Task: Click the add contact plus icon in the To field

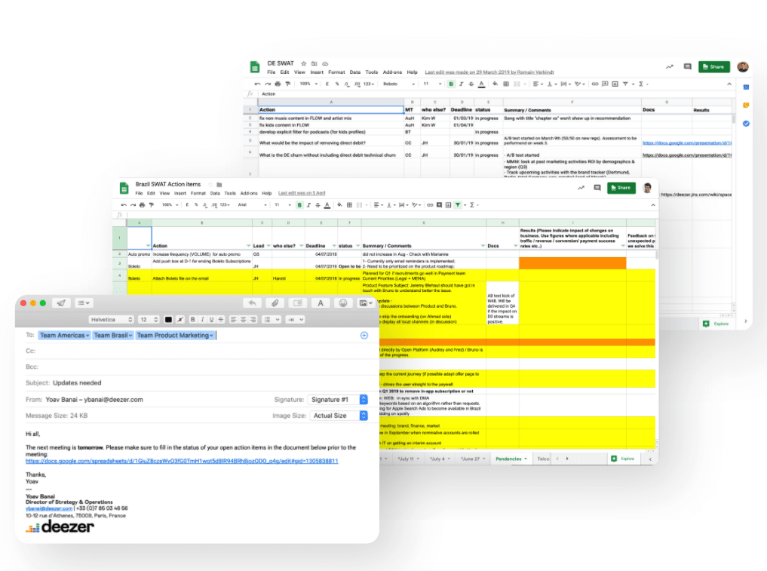Action: (x=364, y=335)
